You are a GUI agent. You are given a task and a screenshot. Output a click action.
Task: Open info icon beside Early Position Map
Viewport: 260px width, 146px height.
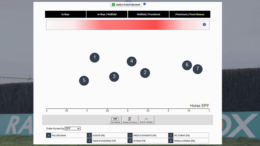(x=144, y=4)
